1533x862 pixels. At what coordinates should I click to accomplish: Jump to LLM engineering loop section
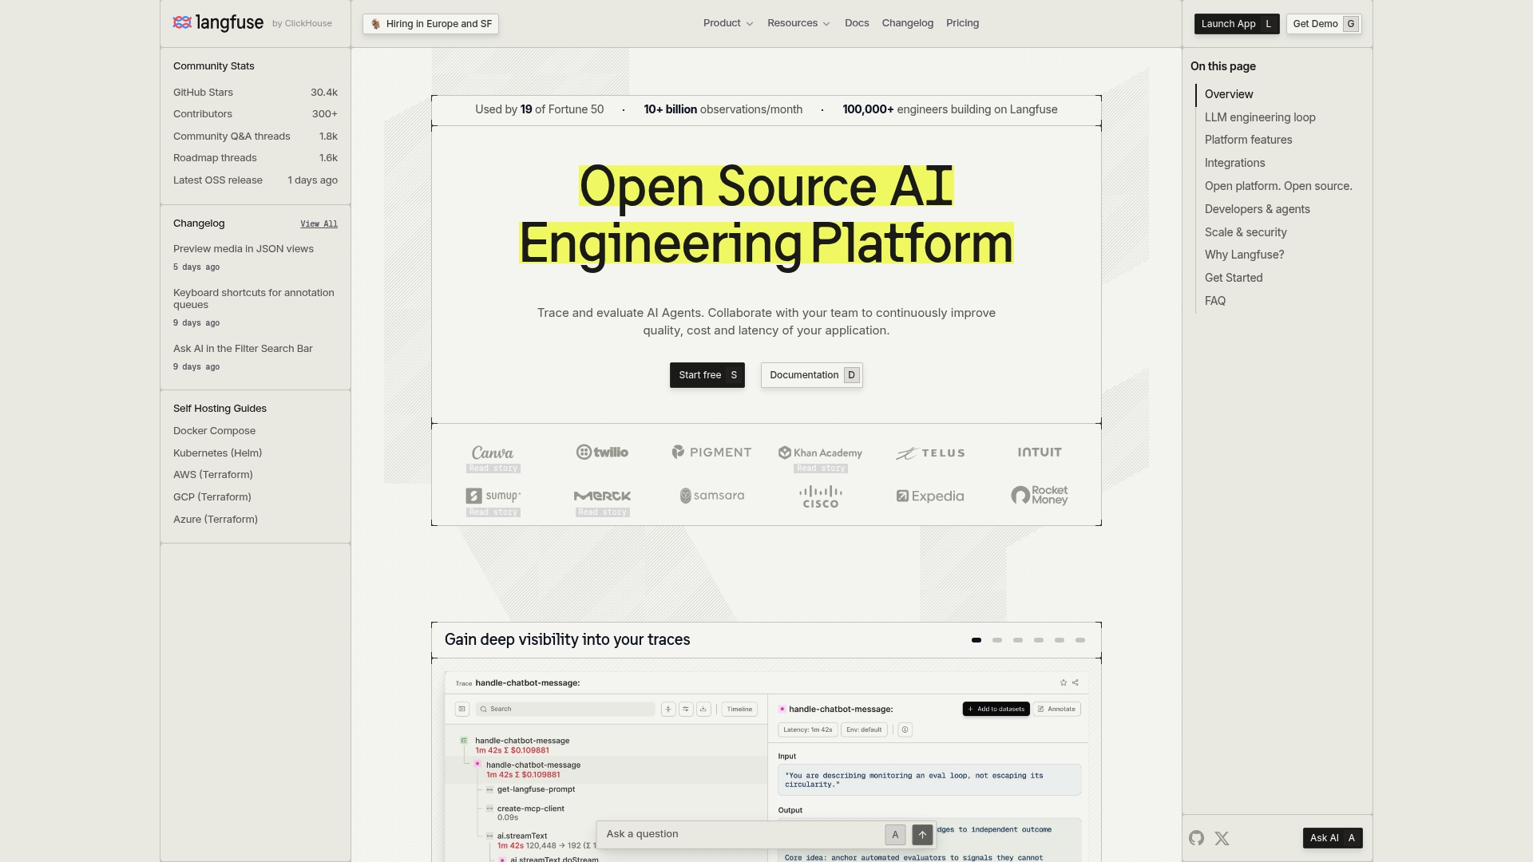coord(1260,117)
